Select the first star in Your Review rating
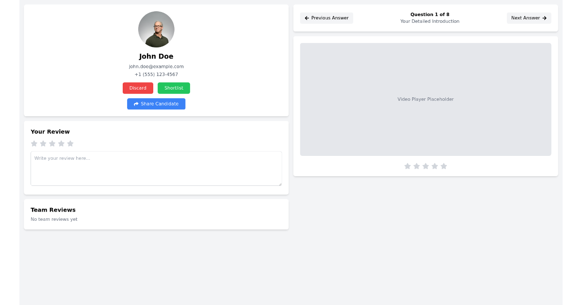Screen dimensions: 582x305 click(x=34, y=143)
